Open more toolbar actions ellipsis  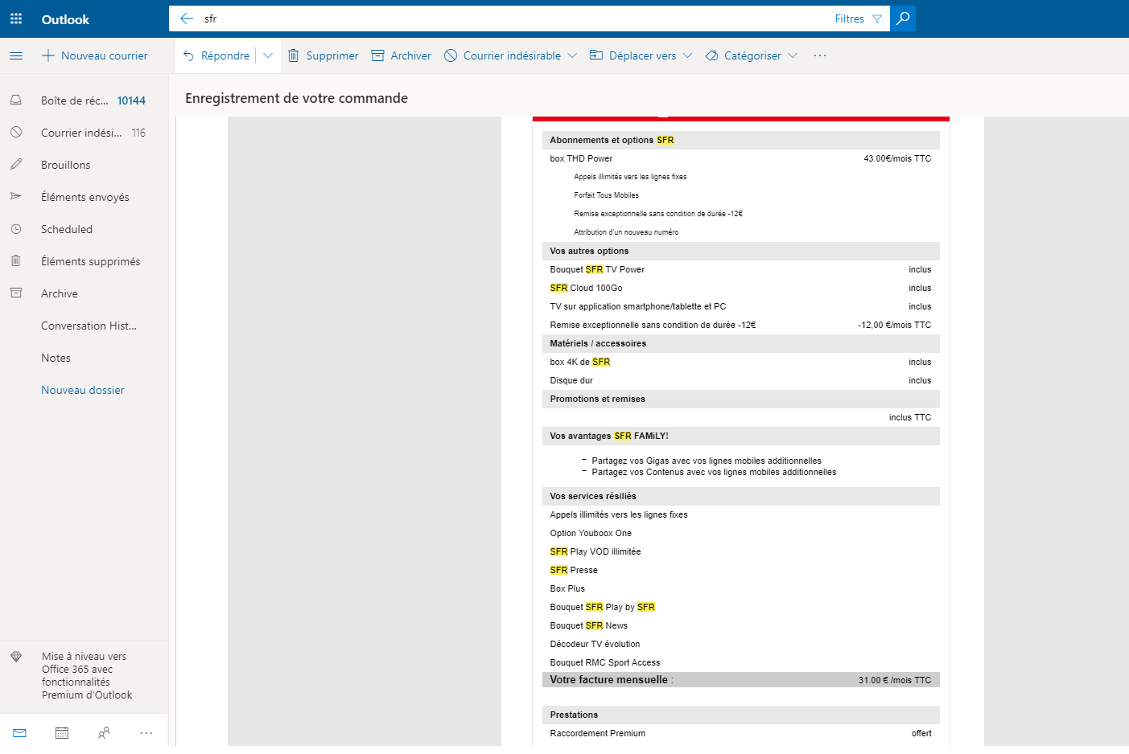[820, 55]
